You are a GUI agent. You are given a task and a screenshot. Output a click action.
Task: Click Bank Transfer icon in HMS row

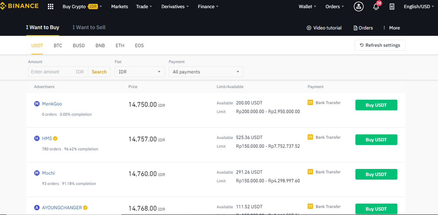310,137
